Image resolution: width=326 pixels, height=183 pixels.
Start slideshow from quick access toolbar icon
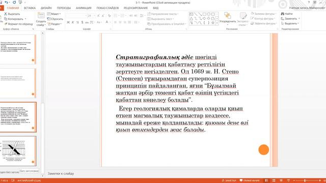(x=20, y=3)
